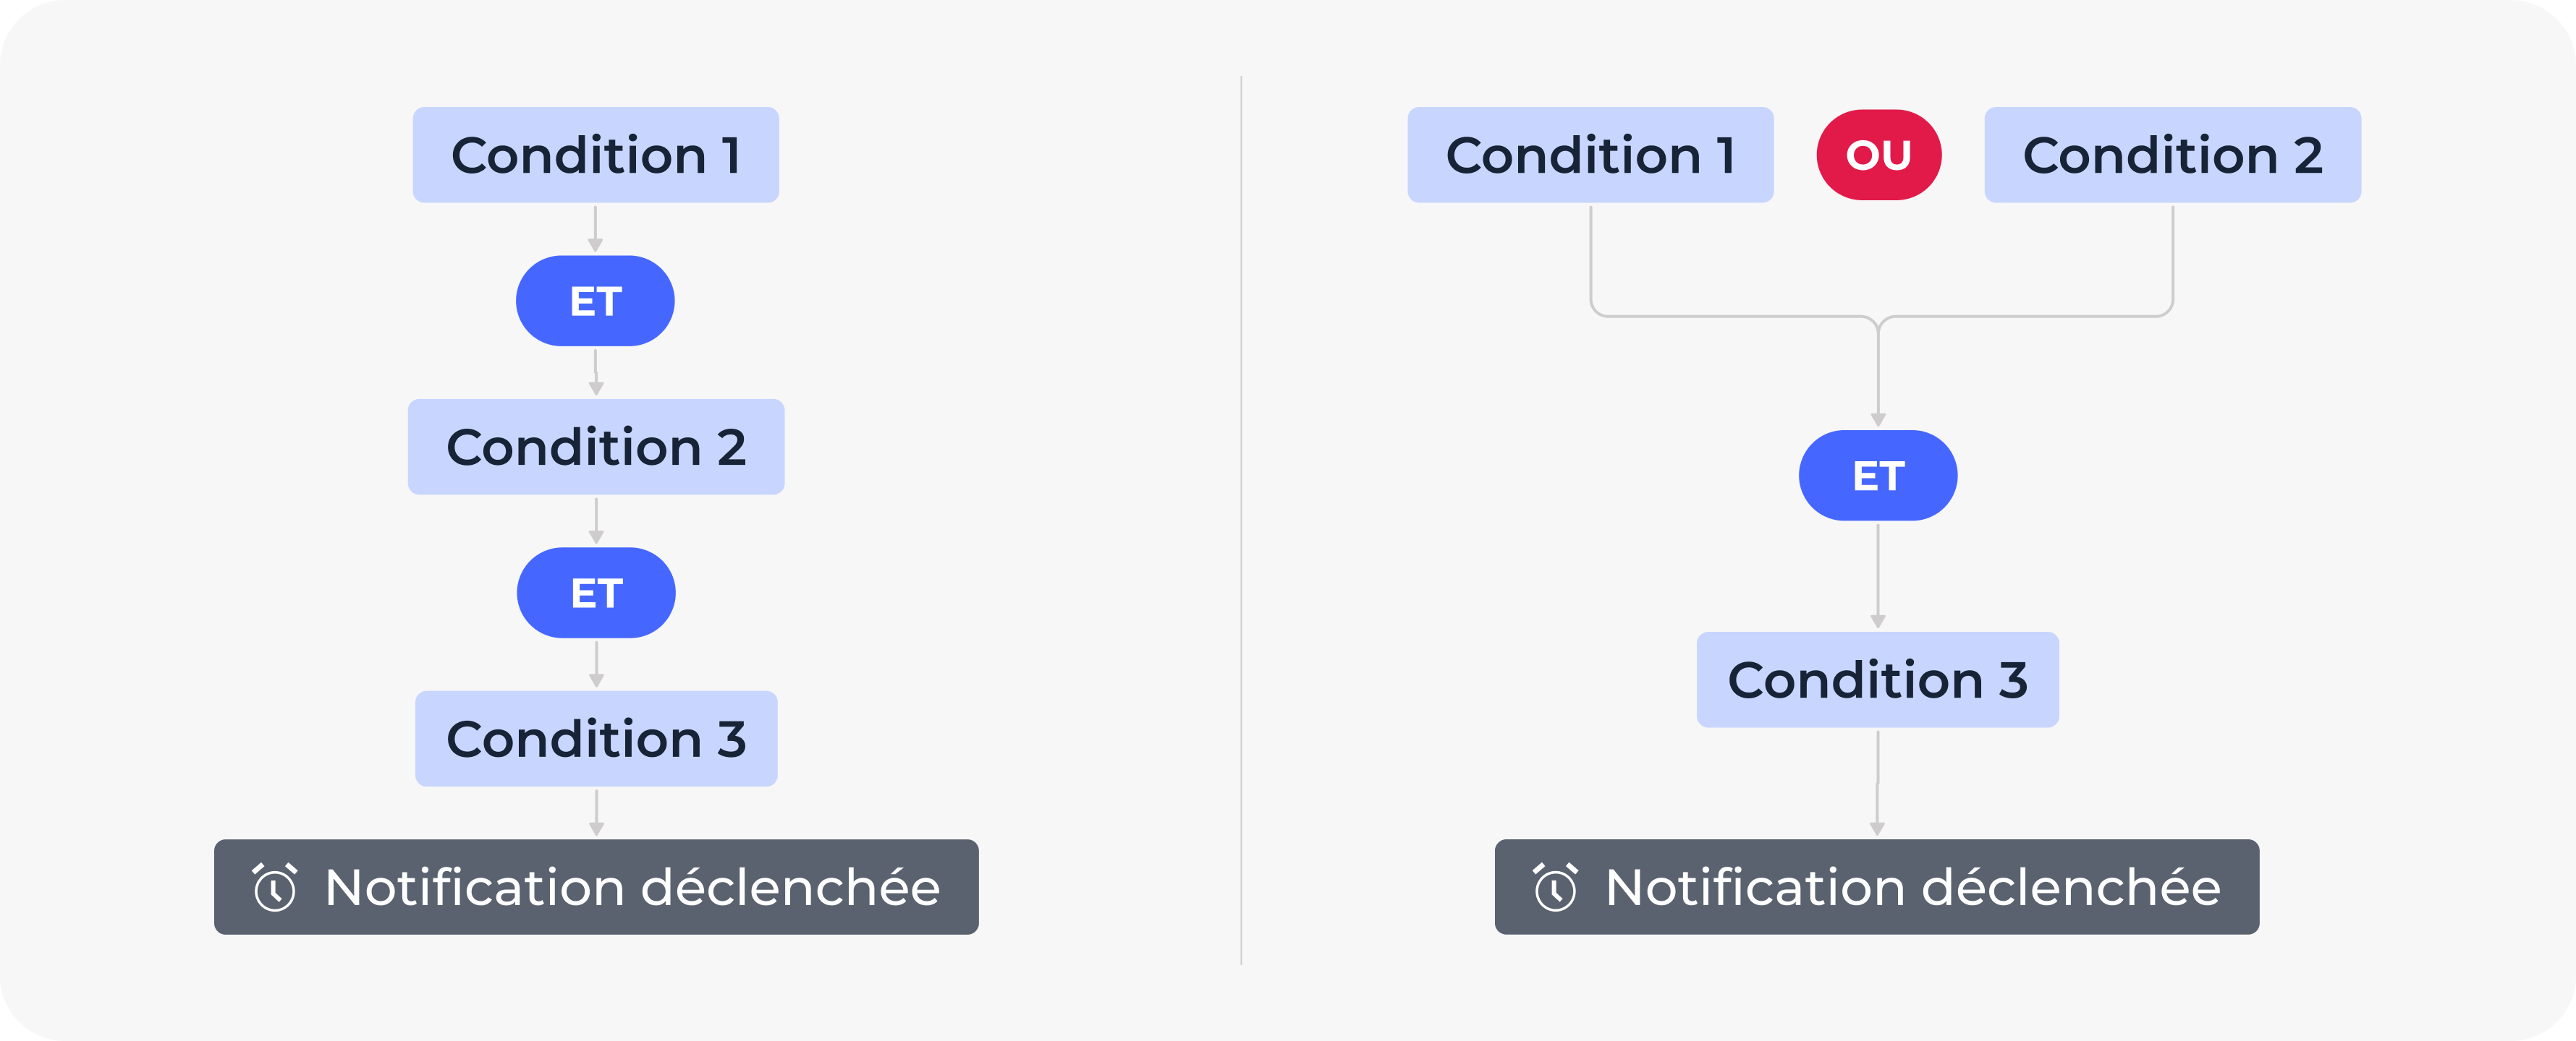The height and width of the screenshot is (1041, 2576).
Task: Select Condition 3 in the ET-only chain
Action: click(x=596, y=738)
